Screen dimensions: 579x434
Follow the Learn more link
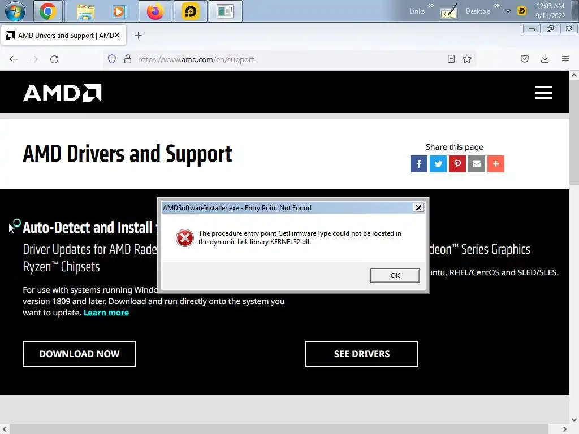pos(106,313)
